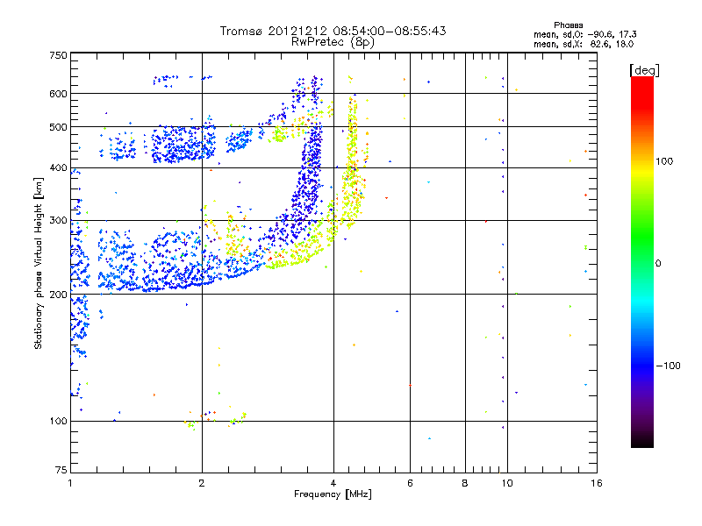This screenshot has height=526, width=702.
Task: Click the "0" colorbar tick label
Action: [657, 264]
